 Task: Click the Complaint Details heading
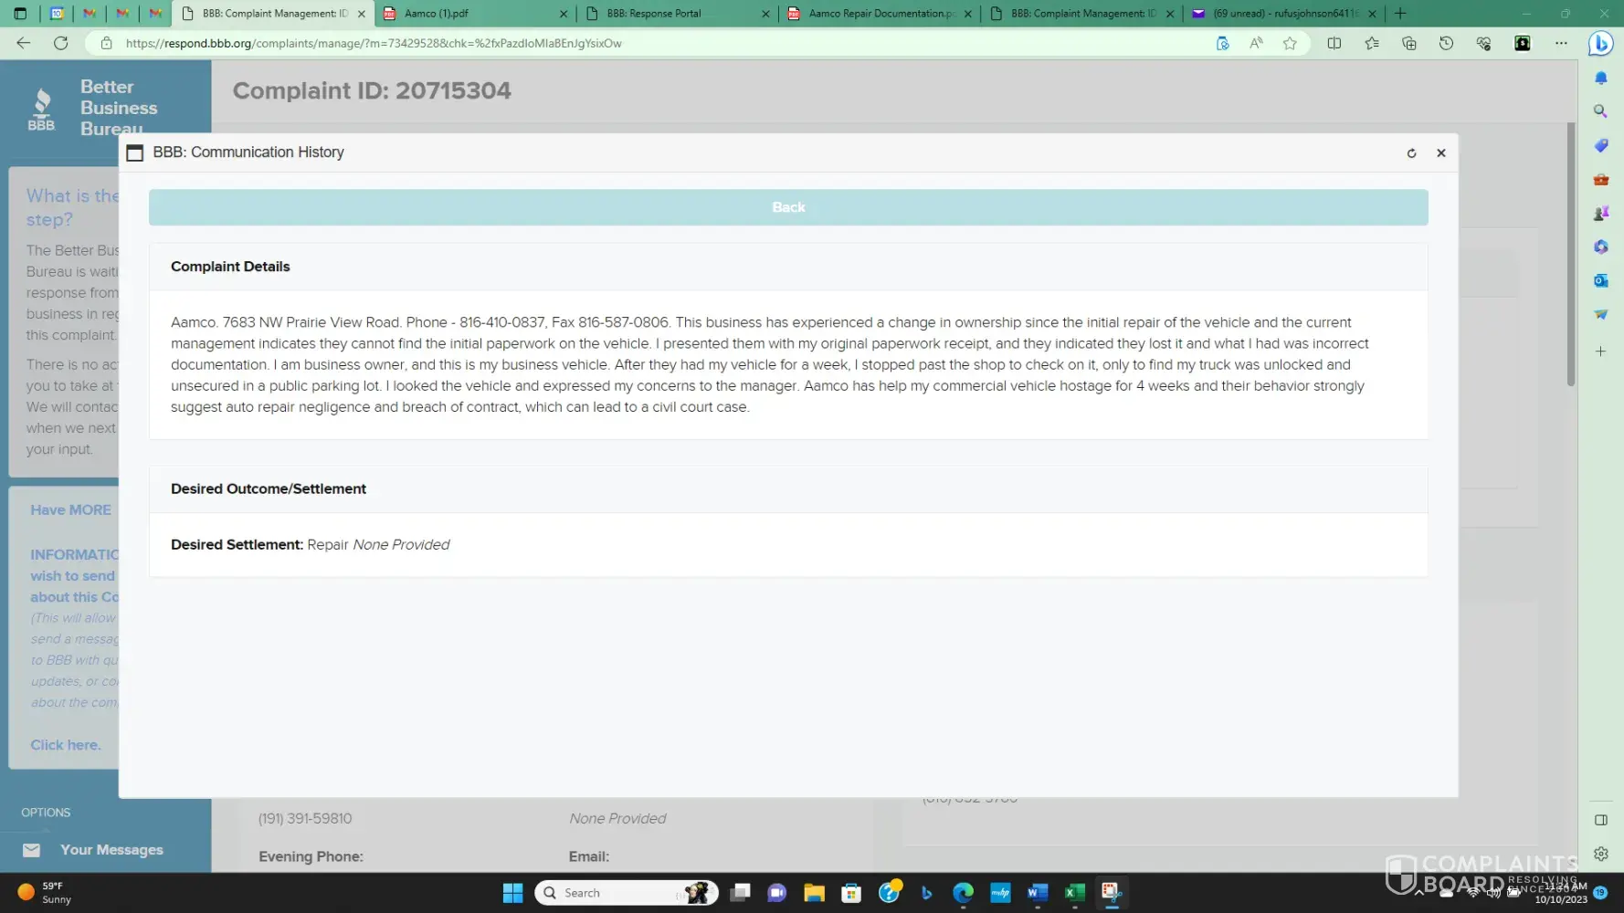coord(230,267)
